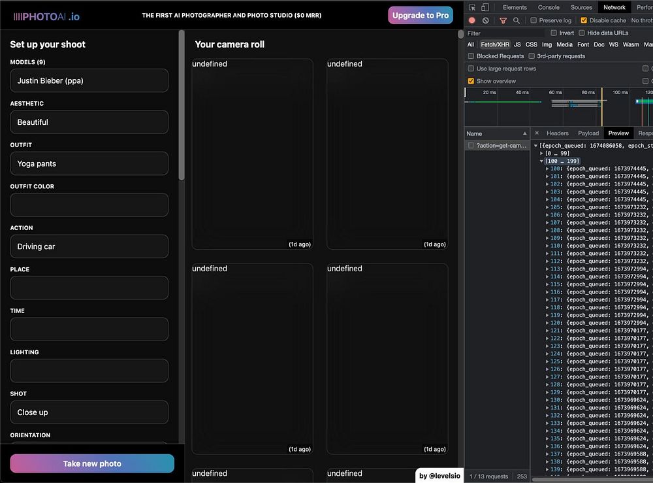Click the Time input field
The height and width of the screenshot is (483, 653).
pos(89,329)
